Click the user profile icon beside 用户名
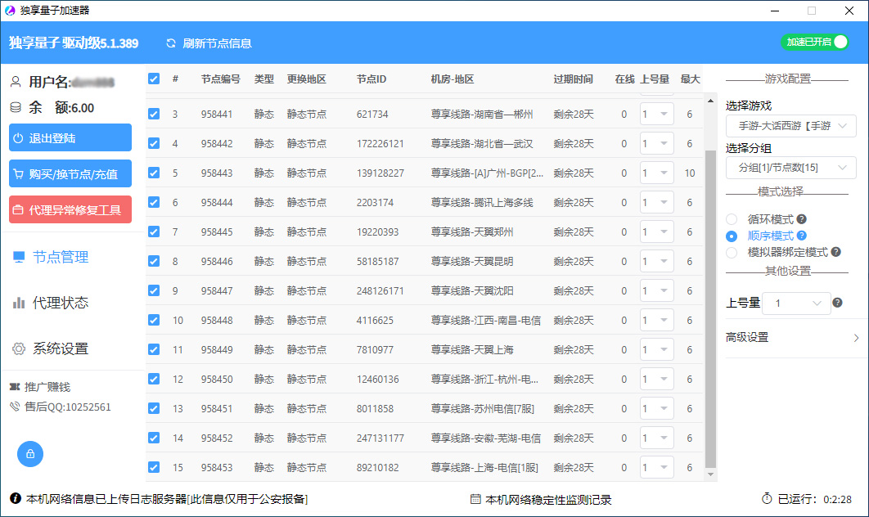 click(x=16, y=82)
